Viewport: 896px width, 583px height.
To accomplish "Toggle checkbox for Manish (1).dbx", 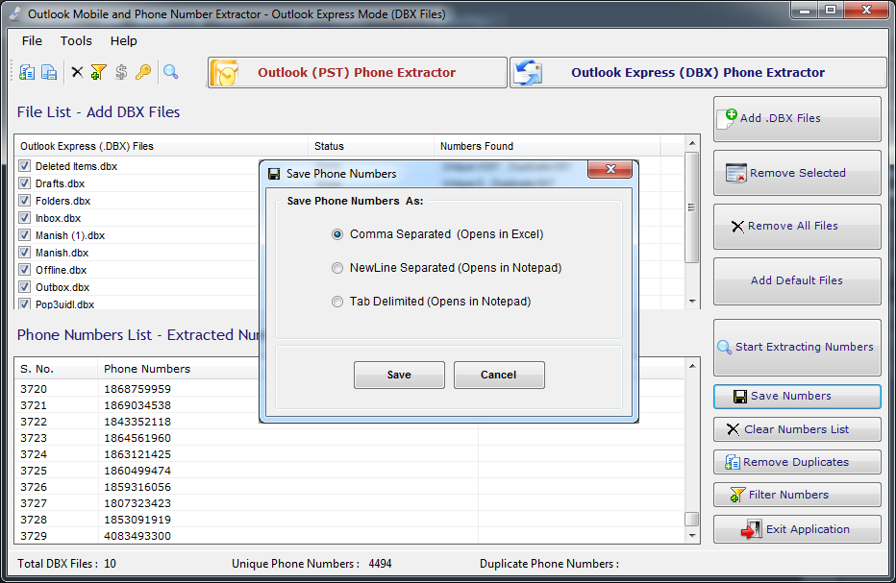I will click(24, 234).
